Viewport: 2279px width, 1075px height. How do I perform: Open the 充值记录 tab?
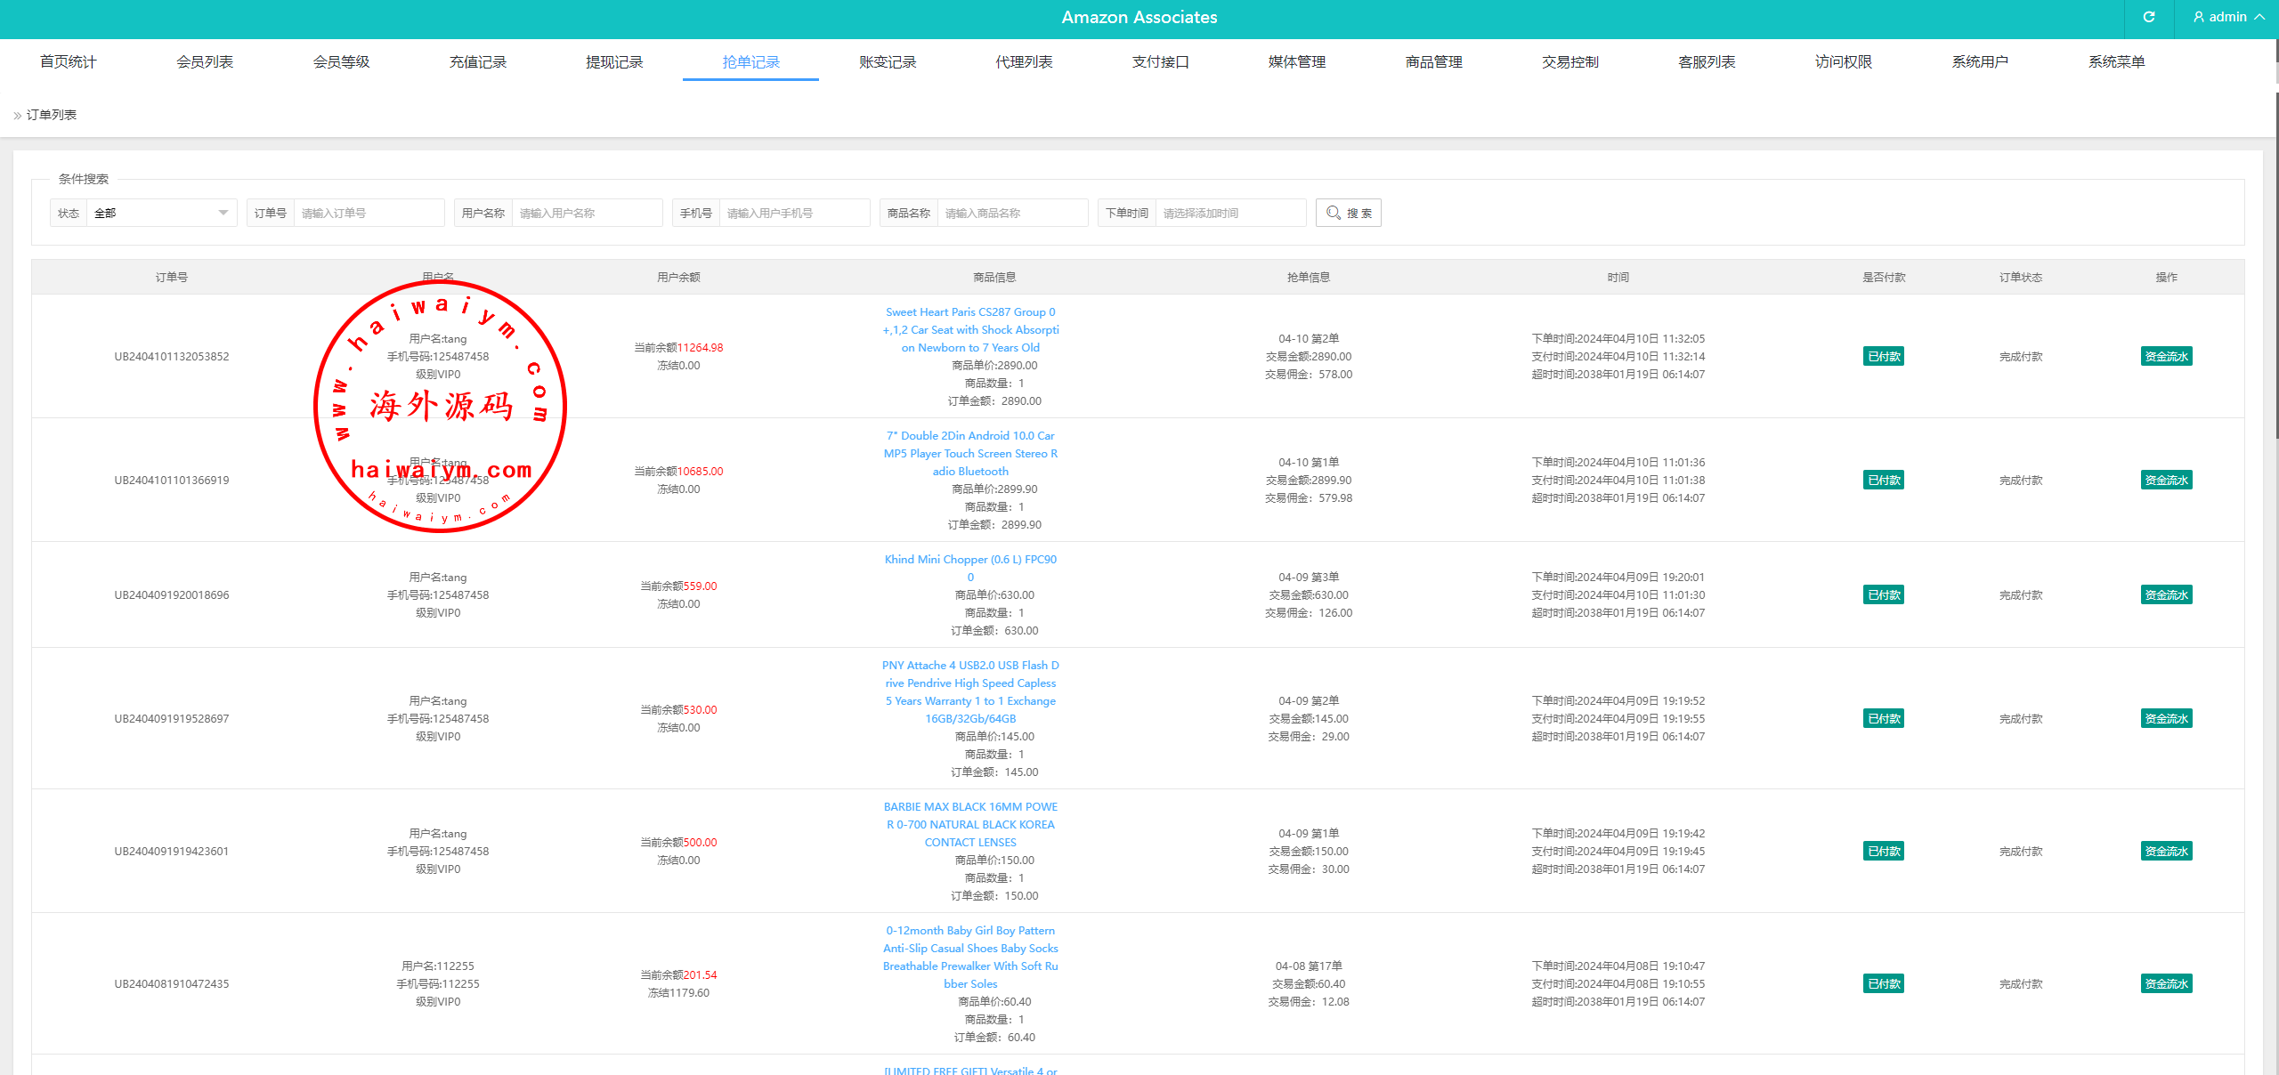477,61
